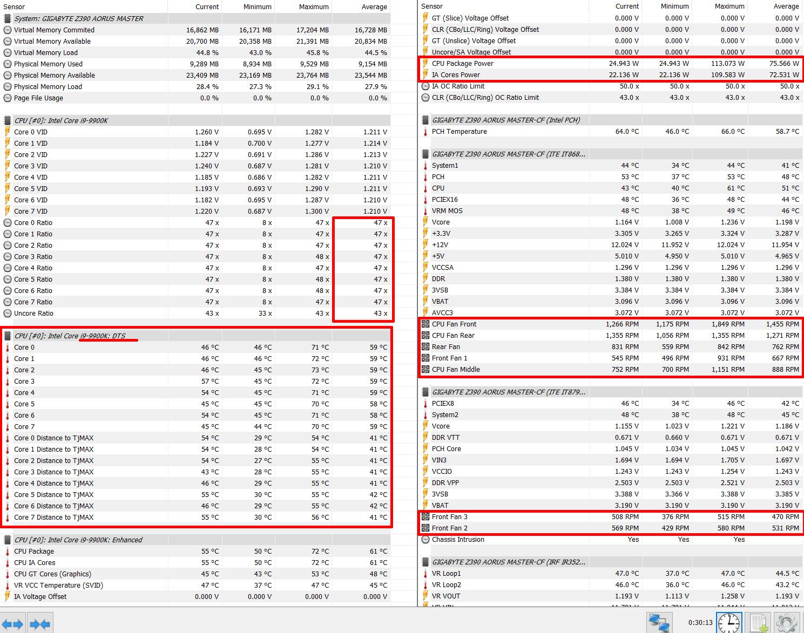The height and width of the screenshot is (633, 804).
Task: Click the fan icon beside Rear Fan
Action: [x=425, y=346]
